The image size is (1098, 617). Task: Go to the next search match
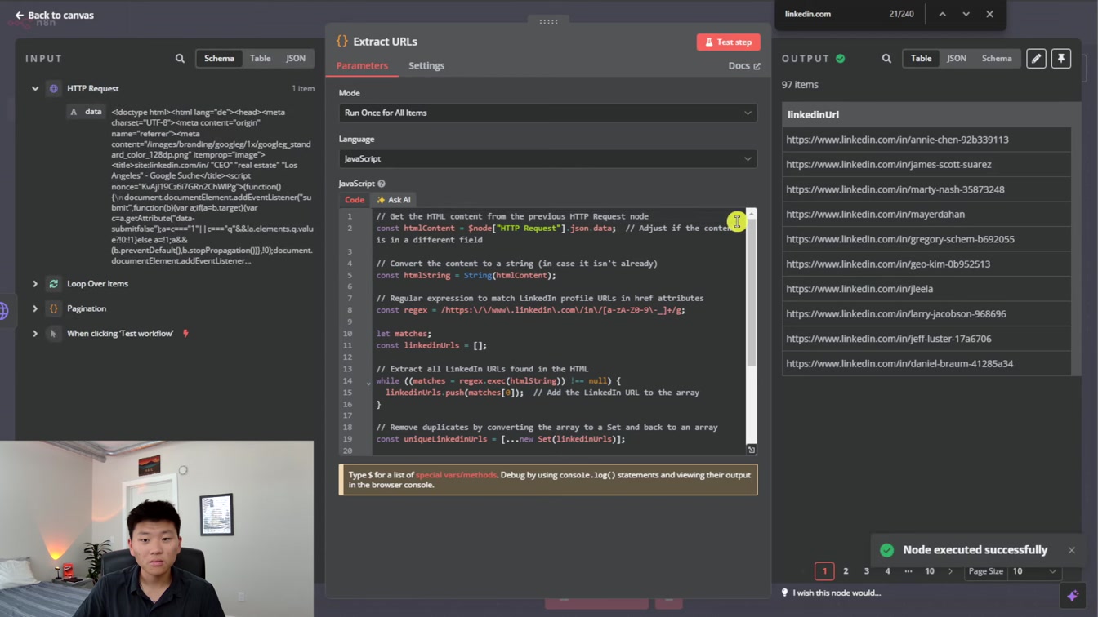pos(966,14)
